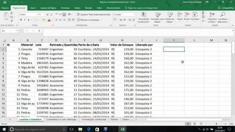Screen dimensions: 235x132
Task: Click 'Diga-me o que você deseja fazer'
Action: tap(141, 8)
